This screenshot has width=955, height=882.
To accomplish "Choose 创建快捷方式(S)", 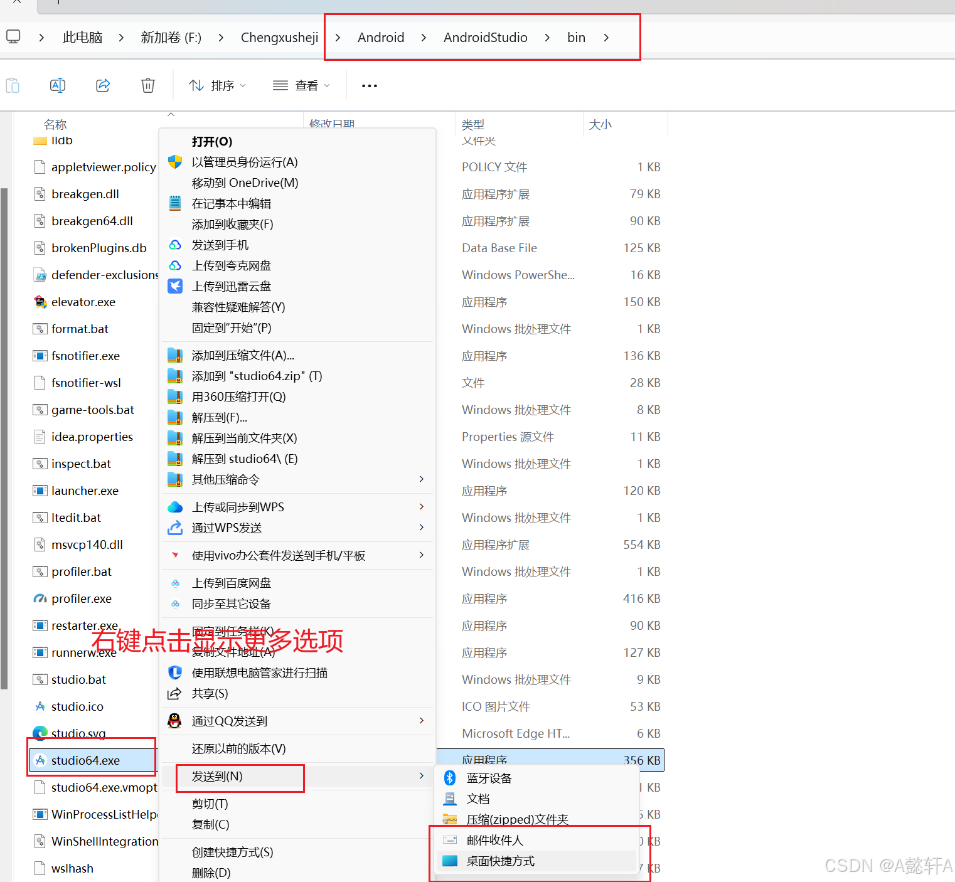I will coord(297,852).
